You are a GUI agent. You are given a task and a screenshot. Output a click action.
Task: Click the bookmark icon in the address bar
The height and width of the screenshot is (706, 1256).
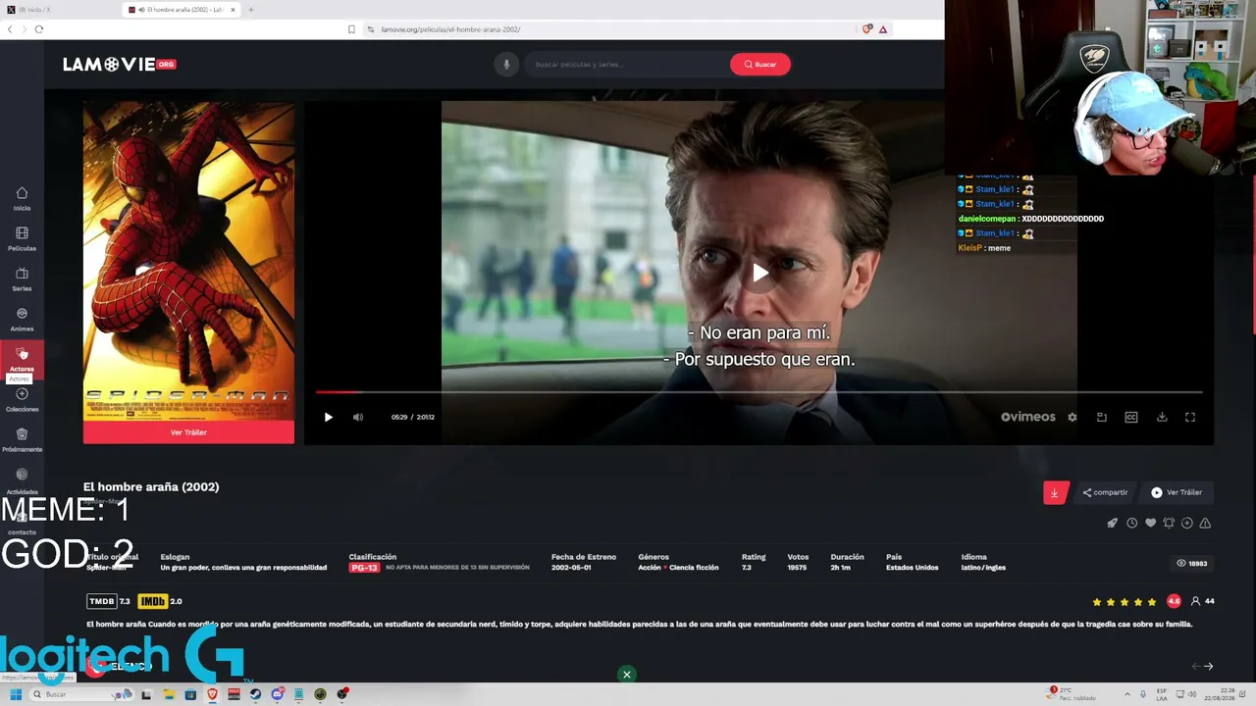[x=351, y=29]
